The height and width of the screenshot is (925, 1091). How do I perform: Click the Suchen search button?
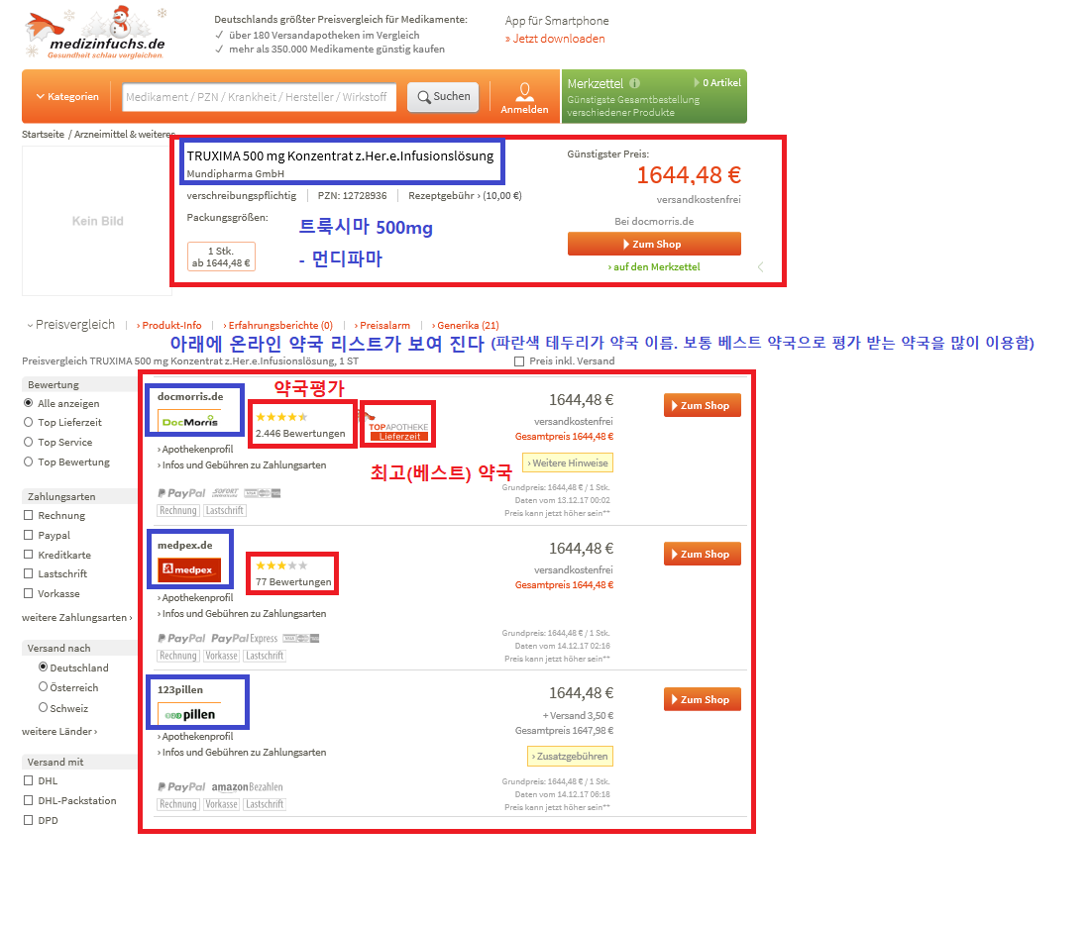tap(443, 97)
